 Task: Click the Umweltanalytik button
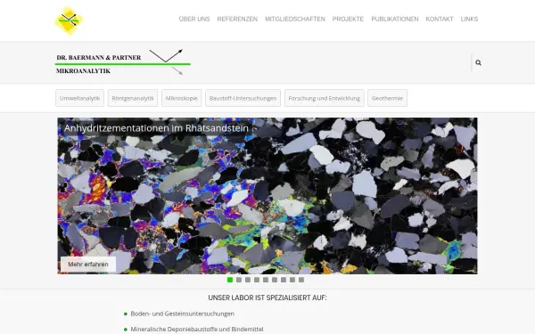point(80,98)
